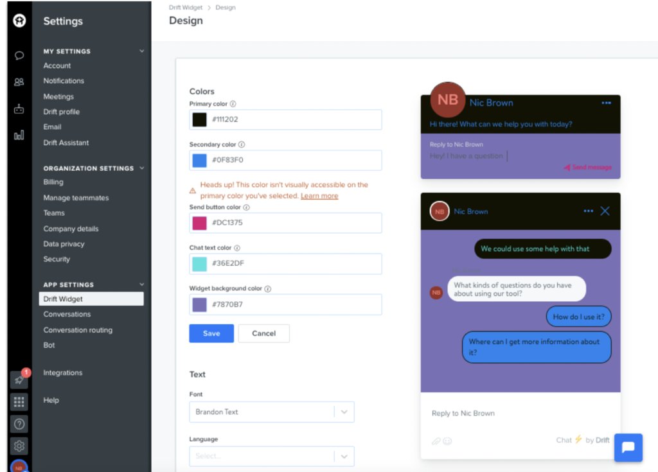Screen dimensions: 658x472
Task: Open the Font dropdown
Action: point(272,412)
